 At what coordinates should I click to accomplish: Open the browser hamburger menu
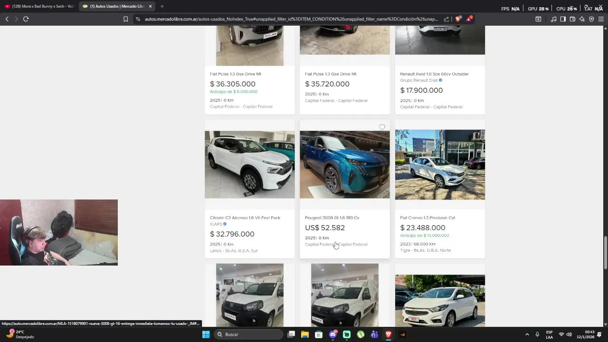click(x=601, y=19)
